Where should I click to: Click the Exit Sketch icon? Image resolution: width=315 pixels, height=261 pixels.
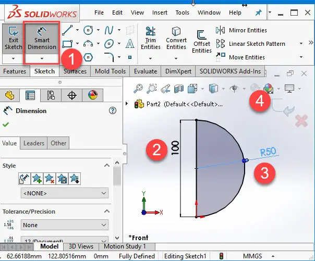(x=13, y=38)
